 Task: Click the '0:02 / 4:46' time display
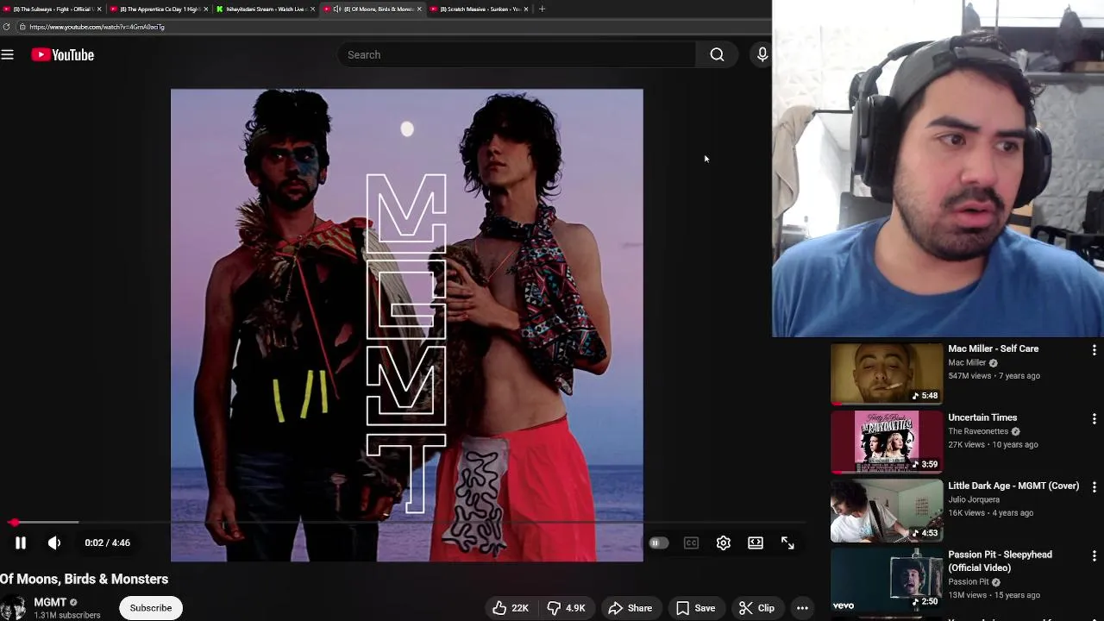(x=108, y=543)
